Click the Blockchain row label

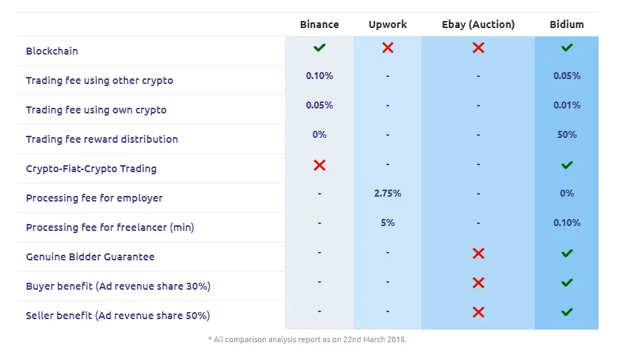(x=52, y=51)
